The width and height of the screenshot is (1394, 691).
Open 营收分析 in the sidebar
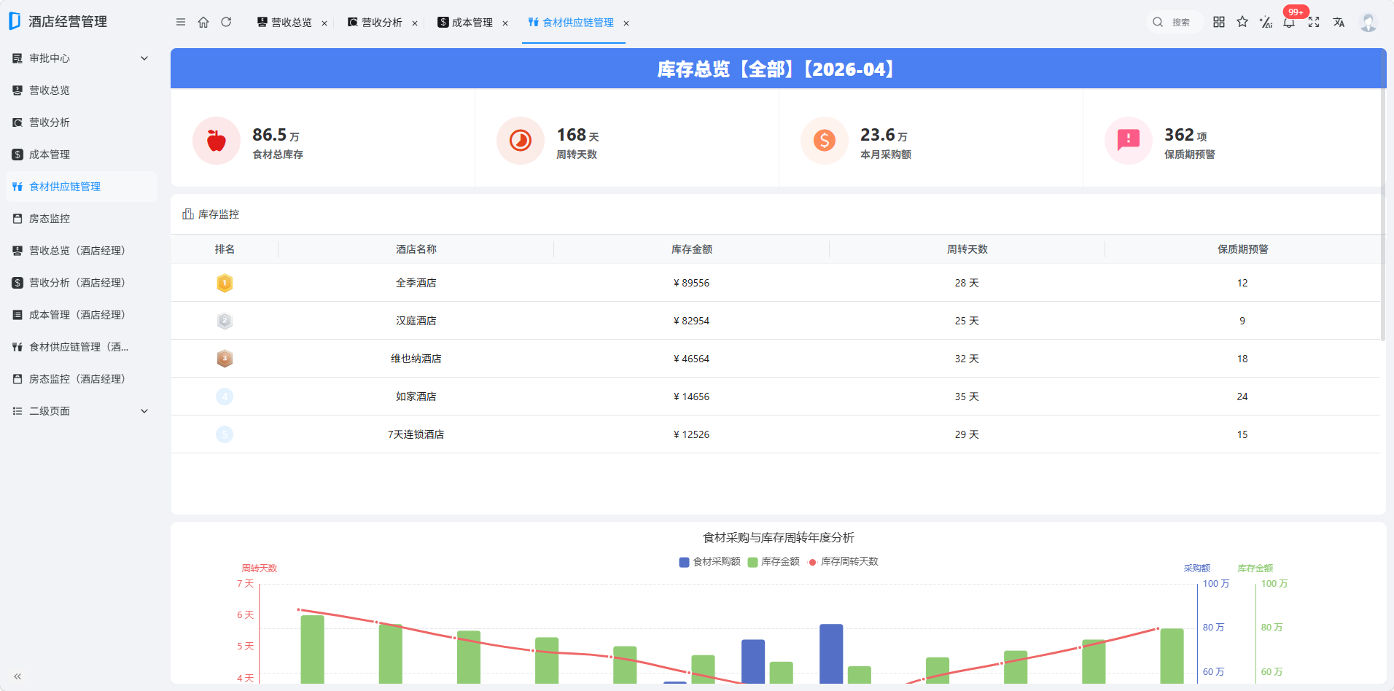pyautogui.click(x=81, y=122)
